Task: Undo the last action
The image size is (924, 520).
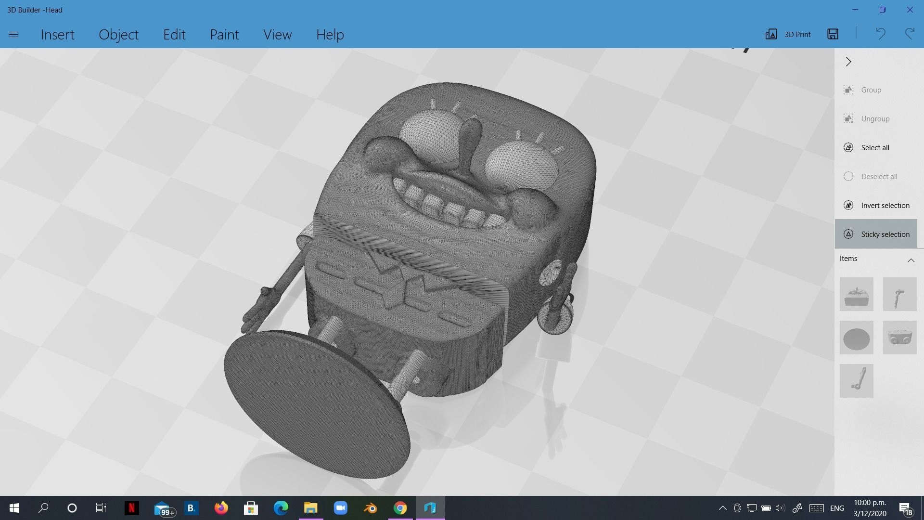Action: tap(880, 34)
